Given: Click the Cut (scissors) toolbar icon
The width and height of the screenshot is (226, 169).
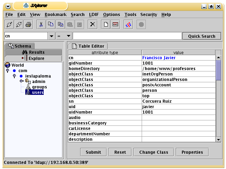Looking at the screenshot, I should [41, 24].
